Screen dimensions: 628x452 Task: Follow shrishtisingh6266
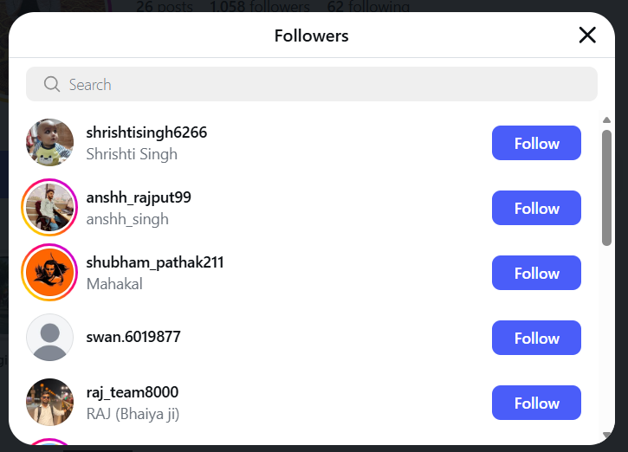[x=536, y=143]
